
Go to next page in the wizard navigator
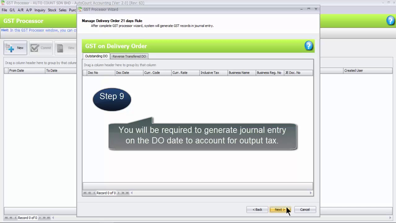[x=123, y=193]
